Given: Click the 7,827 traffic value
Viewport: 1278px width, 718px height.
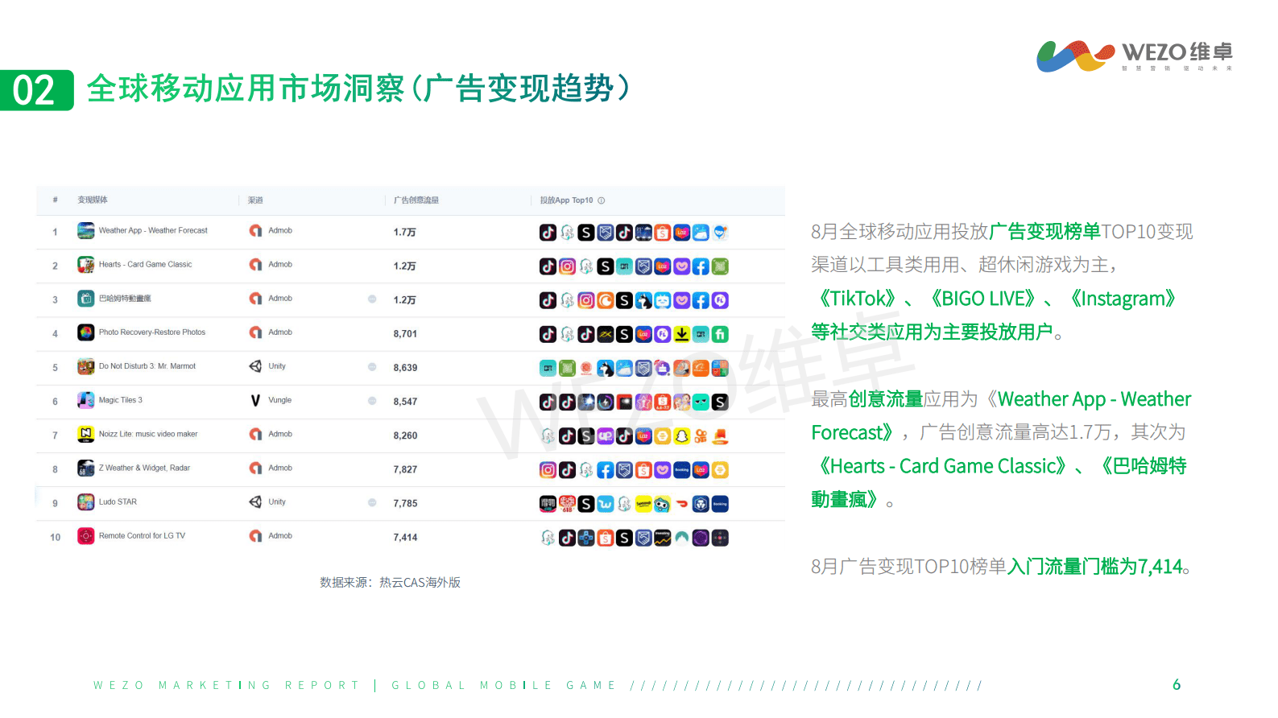Looking at the screenshot, I should click(x=405, y=469).
